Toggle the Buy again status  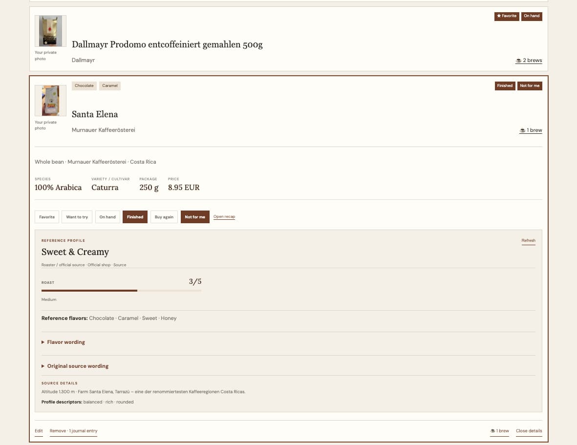coord(164,217)
